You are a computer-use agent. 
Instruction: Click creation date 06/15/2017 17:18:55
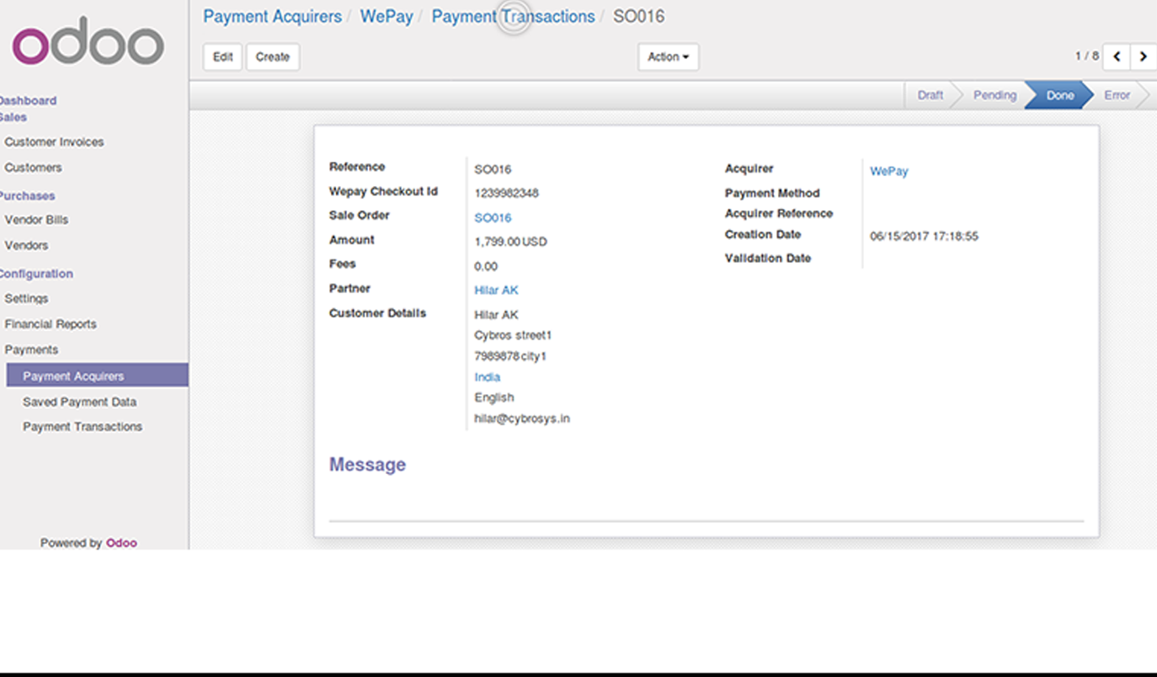coord(924,236)
